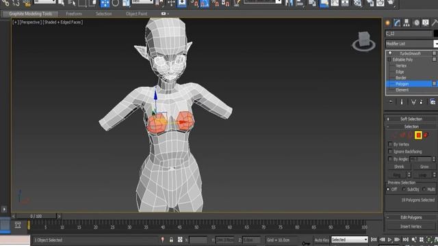This screenshot has height=246, width=438.
Task: Collapse the Editable Poly stack entry
Action: click(389, 59)
